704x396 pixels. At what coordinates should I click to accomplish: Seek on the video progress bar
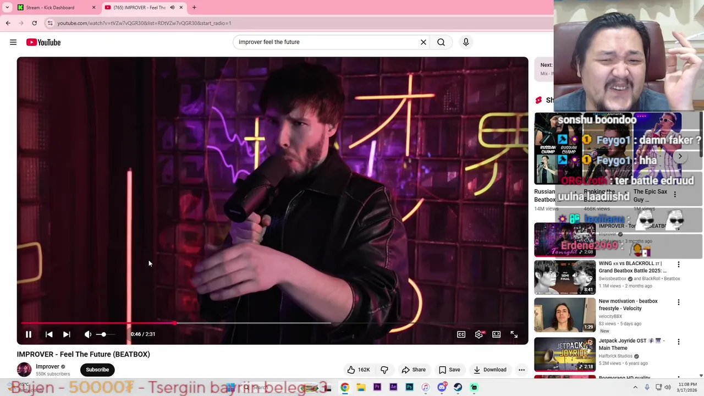tap(273, 323)
